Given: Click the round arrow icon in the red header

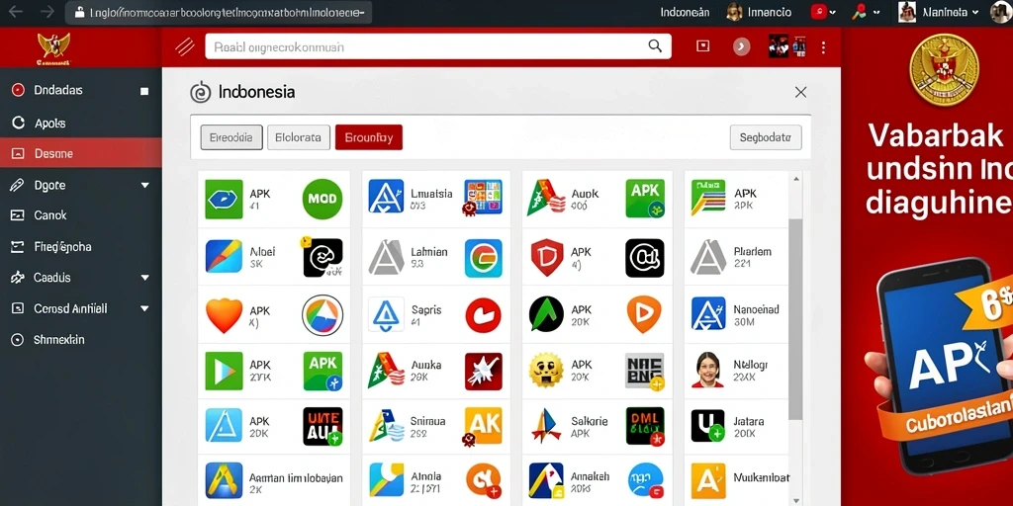Looking at the screenshot, I should pyautogui.click(x=741, y=46).
